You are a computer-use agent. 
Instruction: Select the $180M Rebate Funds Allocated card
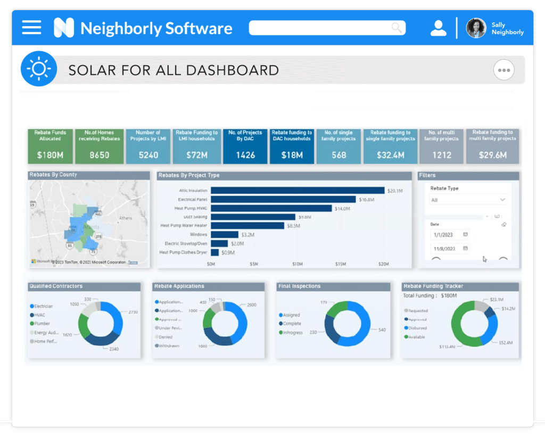pos(50,145)
